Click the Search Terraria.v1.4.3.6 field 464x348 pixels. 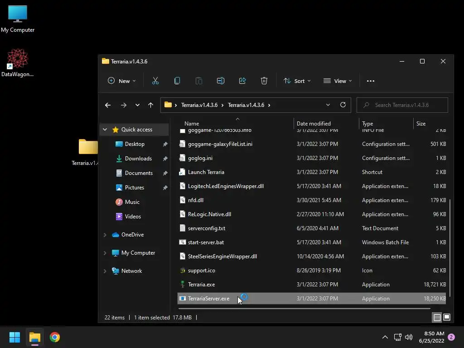point(402,105)
